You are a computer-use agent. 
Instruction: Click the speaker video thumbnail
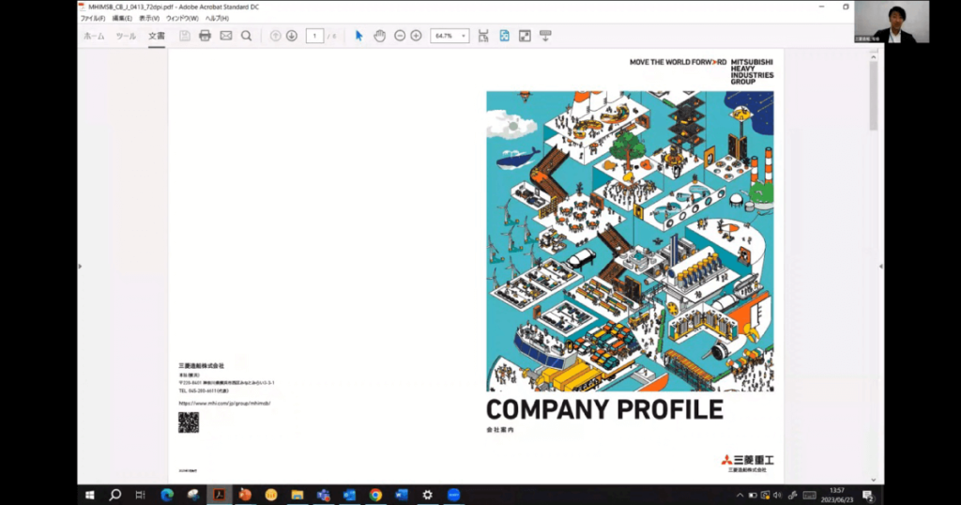[892, 22]
